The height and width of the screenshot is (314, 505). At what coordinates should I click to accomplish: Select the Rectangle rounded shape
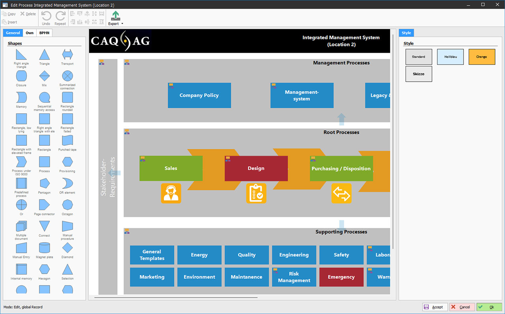(67, 98)
